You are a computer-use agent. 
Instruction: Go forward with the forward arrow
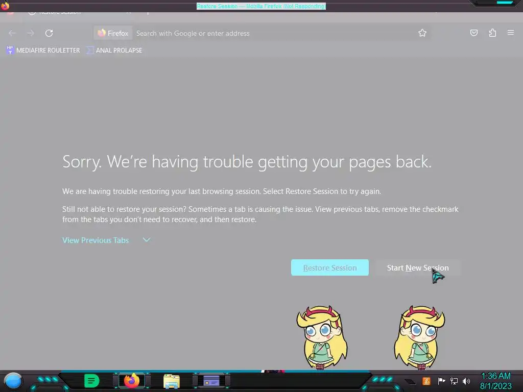(30, 33)
